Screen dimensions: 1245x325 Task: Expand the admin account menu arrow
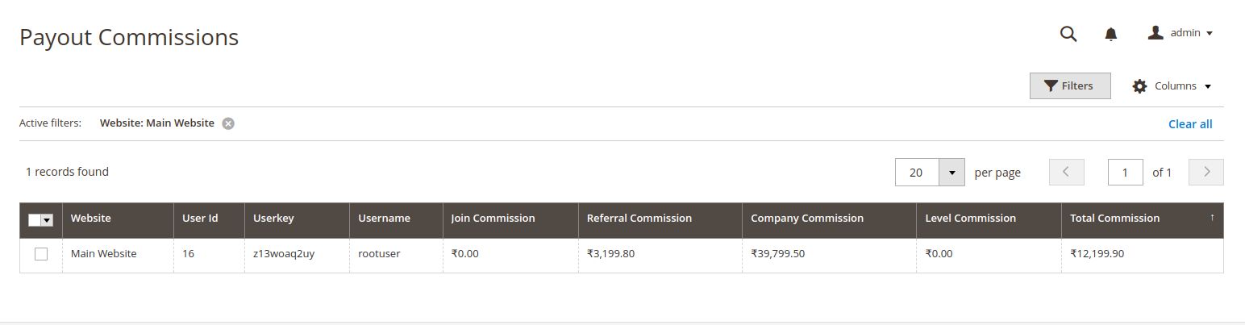pos(1210,34)
